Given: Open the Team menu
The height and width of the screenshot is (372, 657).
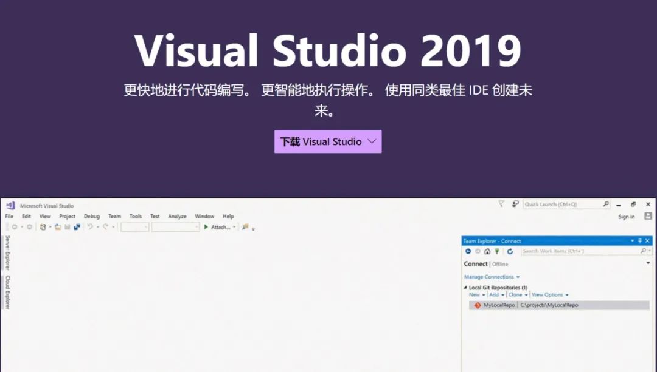Looking at the screenshot, I should coord(114,216).
